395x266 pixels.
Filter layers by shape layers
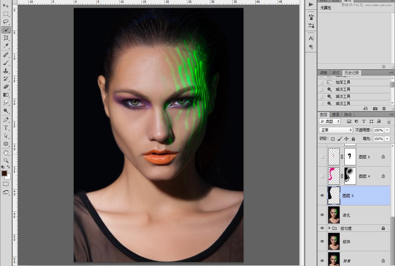coord(371,122)
